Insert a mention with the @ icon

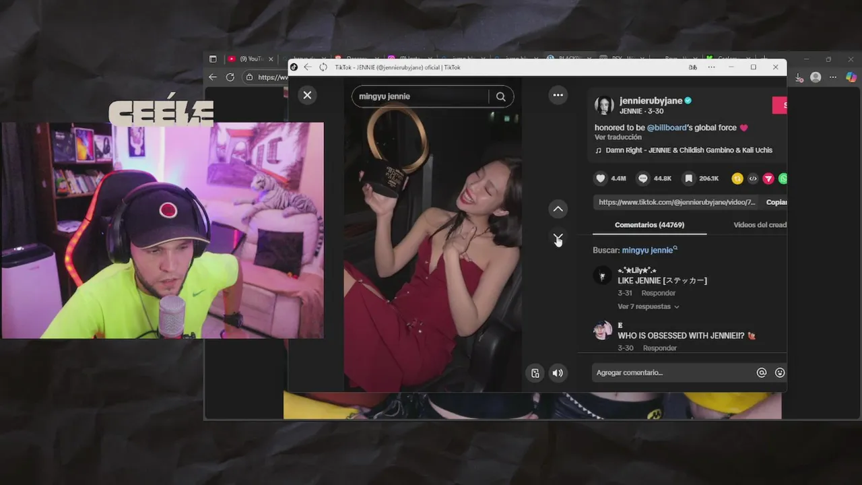tap(762, 373)
